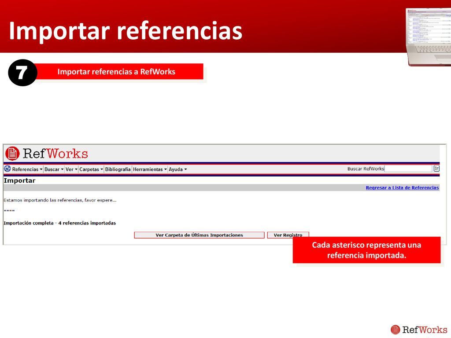Select the 'Importación completa - 4 referencias importadas' text

pos(60,223)
